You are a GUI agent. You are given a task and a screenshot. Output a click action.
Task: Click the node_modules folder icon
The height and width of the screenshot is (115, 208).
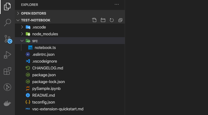28,34
